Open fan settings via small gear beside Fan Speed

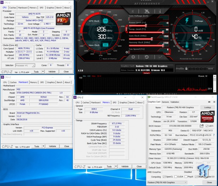[127, 52]
